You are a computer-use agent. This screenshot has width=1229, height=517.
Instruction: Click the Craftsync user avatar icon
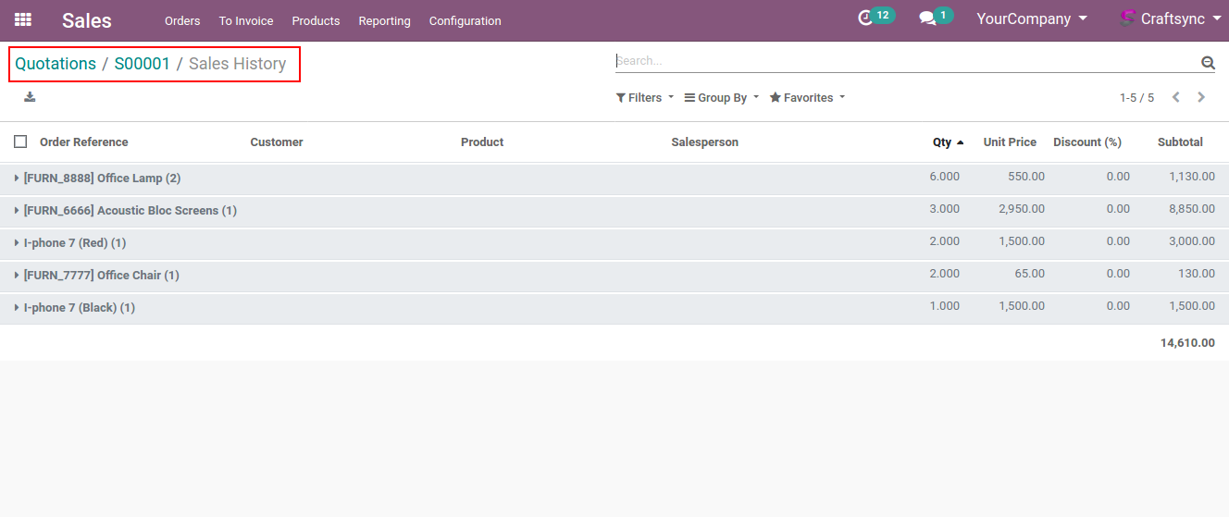pos(1127,18)
